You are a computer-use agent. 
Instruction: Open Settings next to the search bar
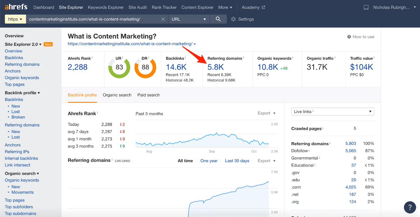[x=242, y=19]
